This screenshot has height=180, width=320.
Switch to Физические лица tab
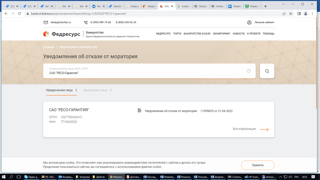[97, 90]
